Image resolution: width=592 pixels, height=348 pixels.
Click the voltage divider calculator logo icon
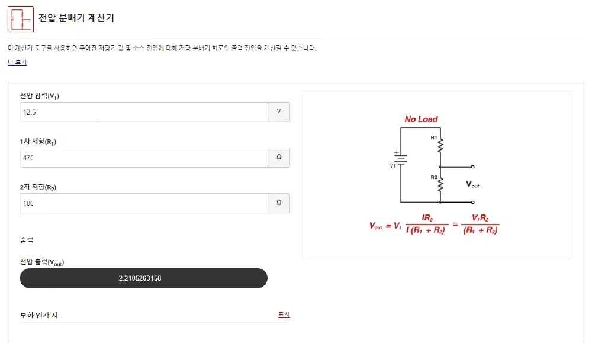pyautogui.click(x=21, y=19)
